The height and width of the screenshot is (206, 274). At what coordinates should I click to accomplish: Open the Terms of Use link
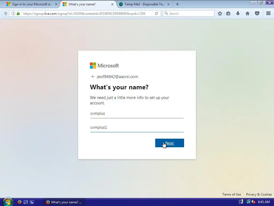coord(231,194)
